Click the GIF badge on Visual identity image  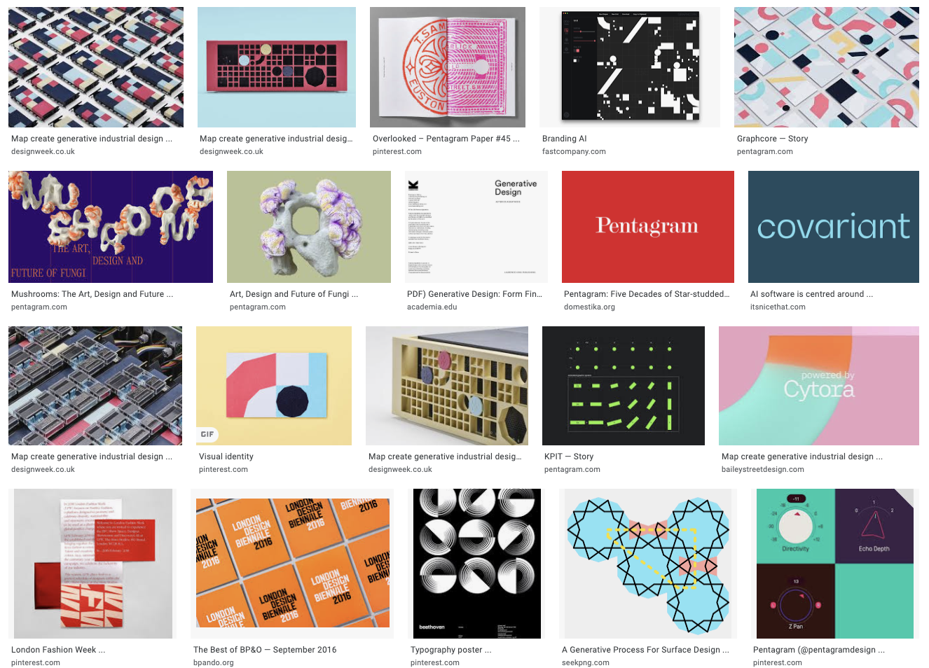207,434
